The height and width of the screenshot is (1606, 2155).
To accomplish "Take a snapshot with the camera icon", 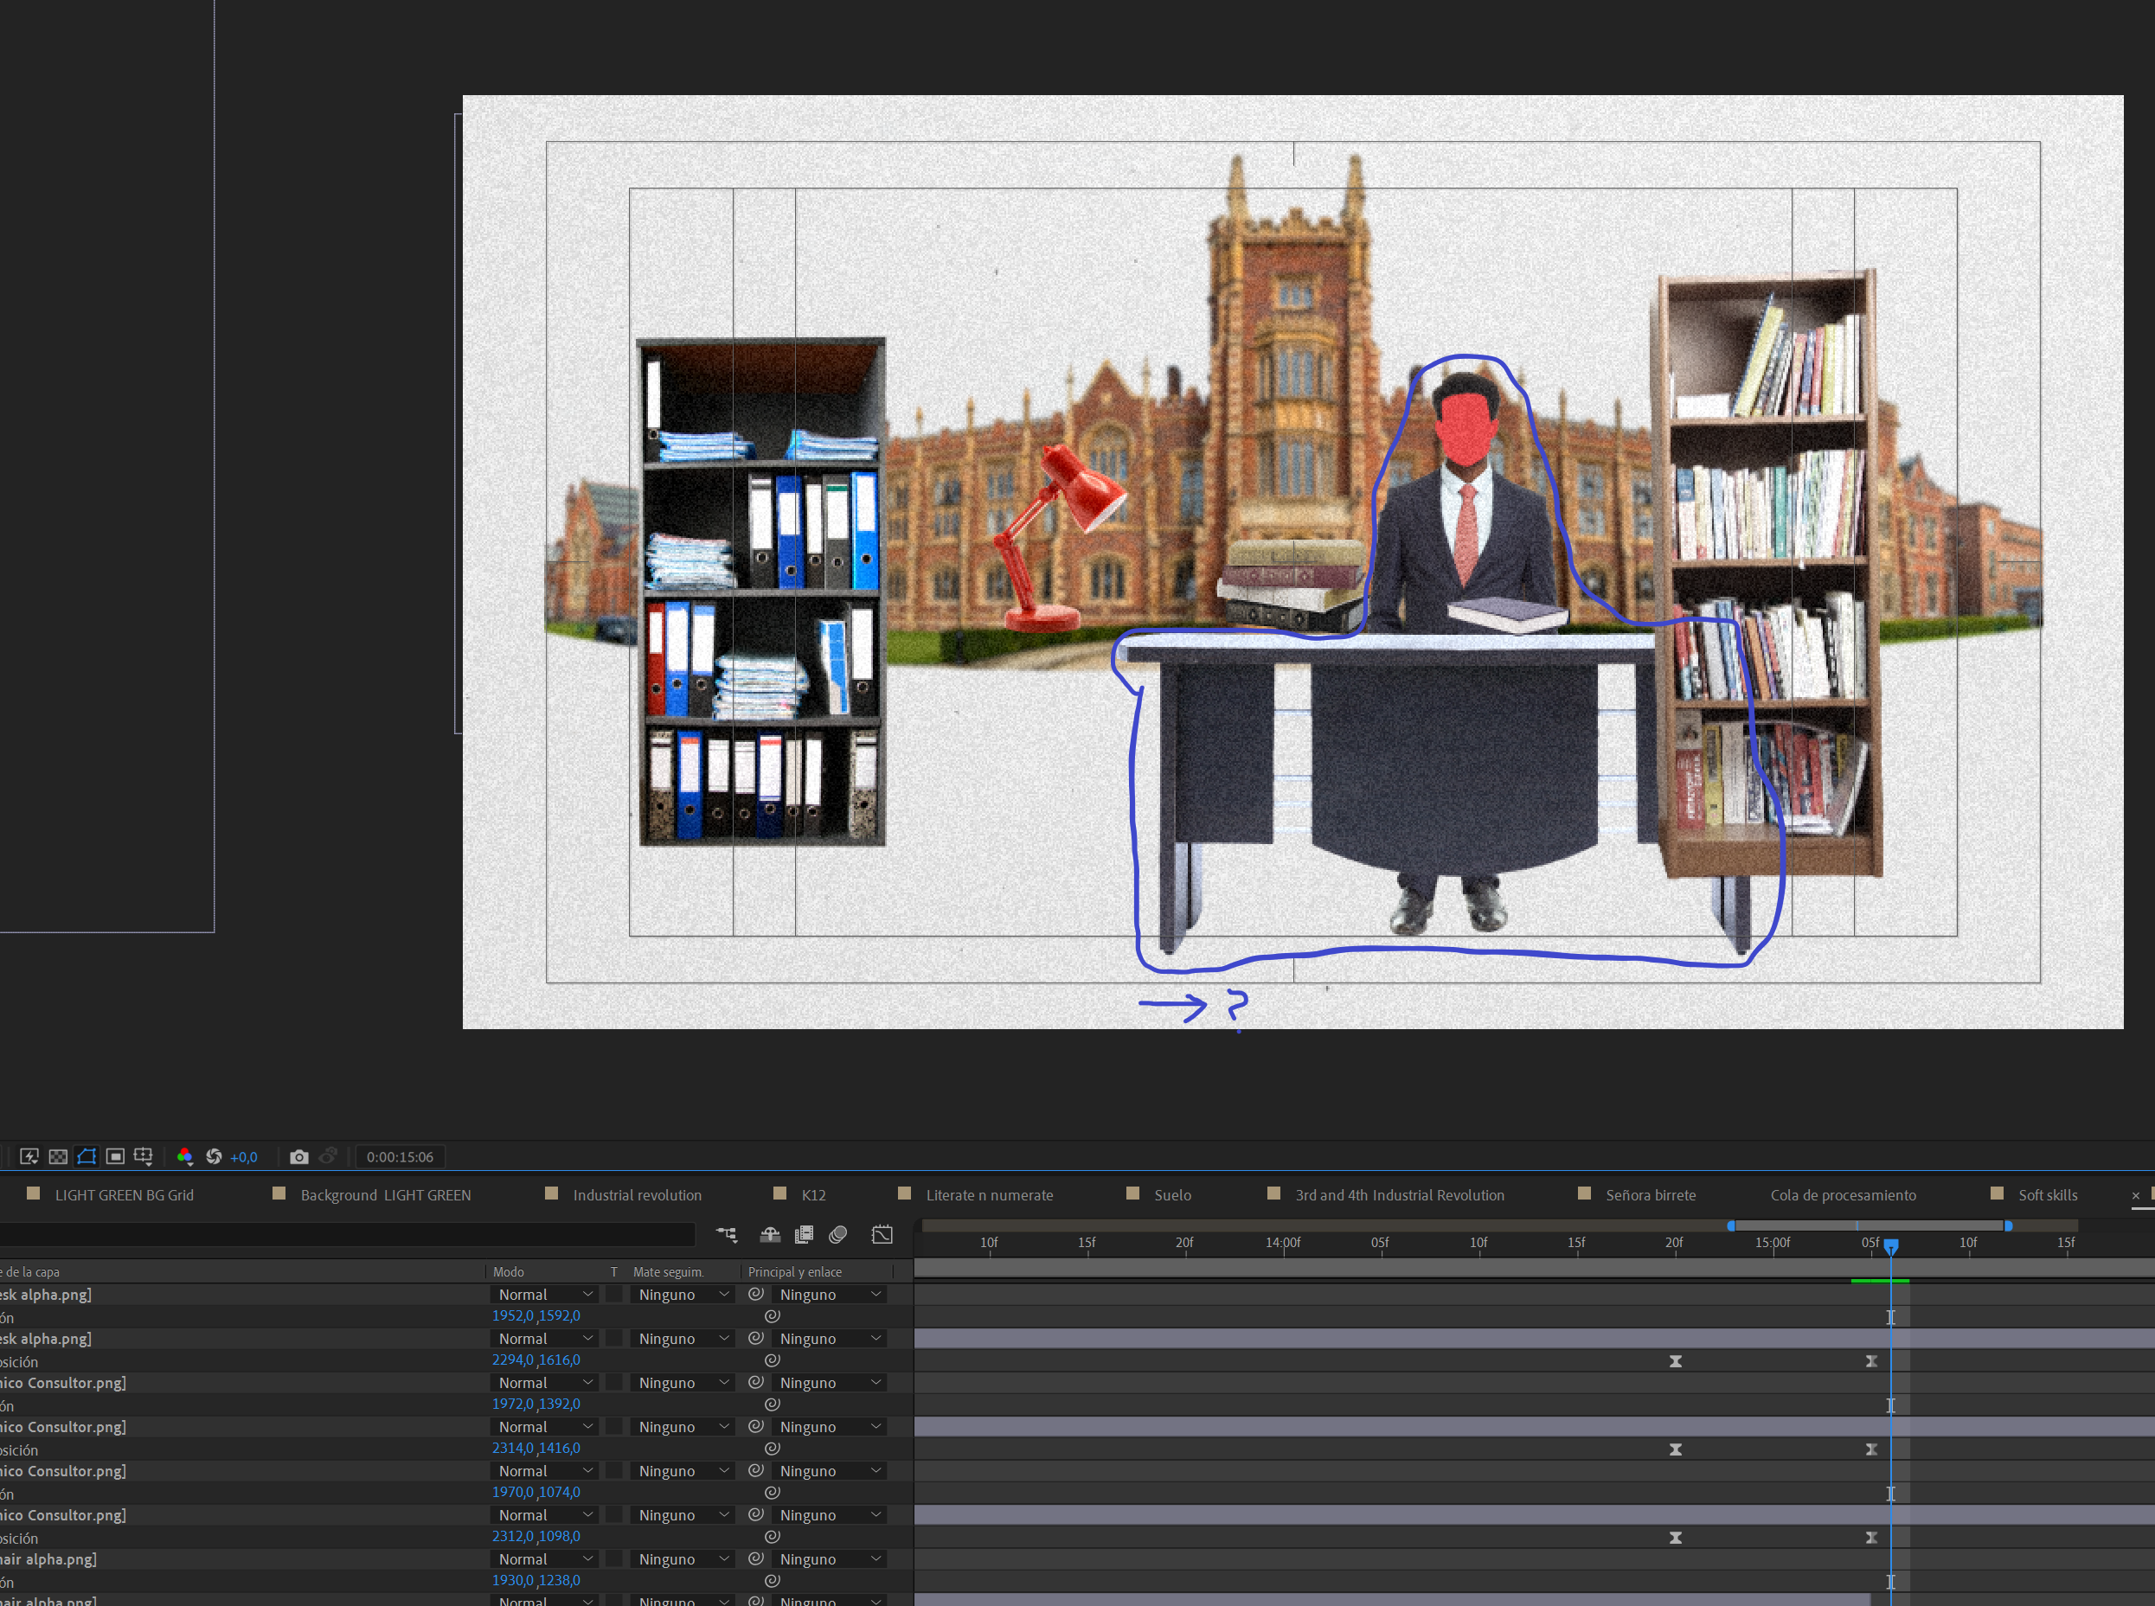I will click(299, 1157).
